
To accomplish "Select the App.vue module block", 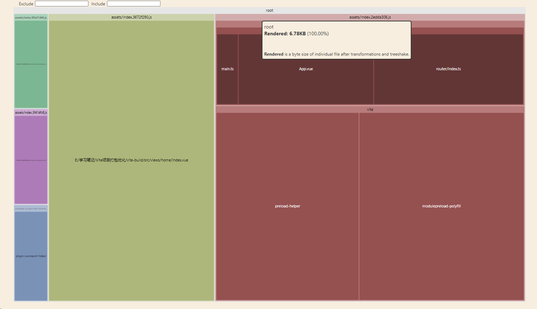I will pyautogui.click(x=306, y=69).
